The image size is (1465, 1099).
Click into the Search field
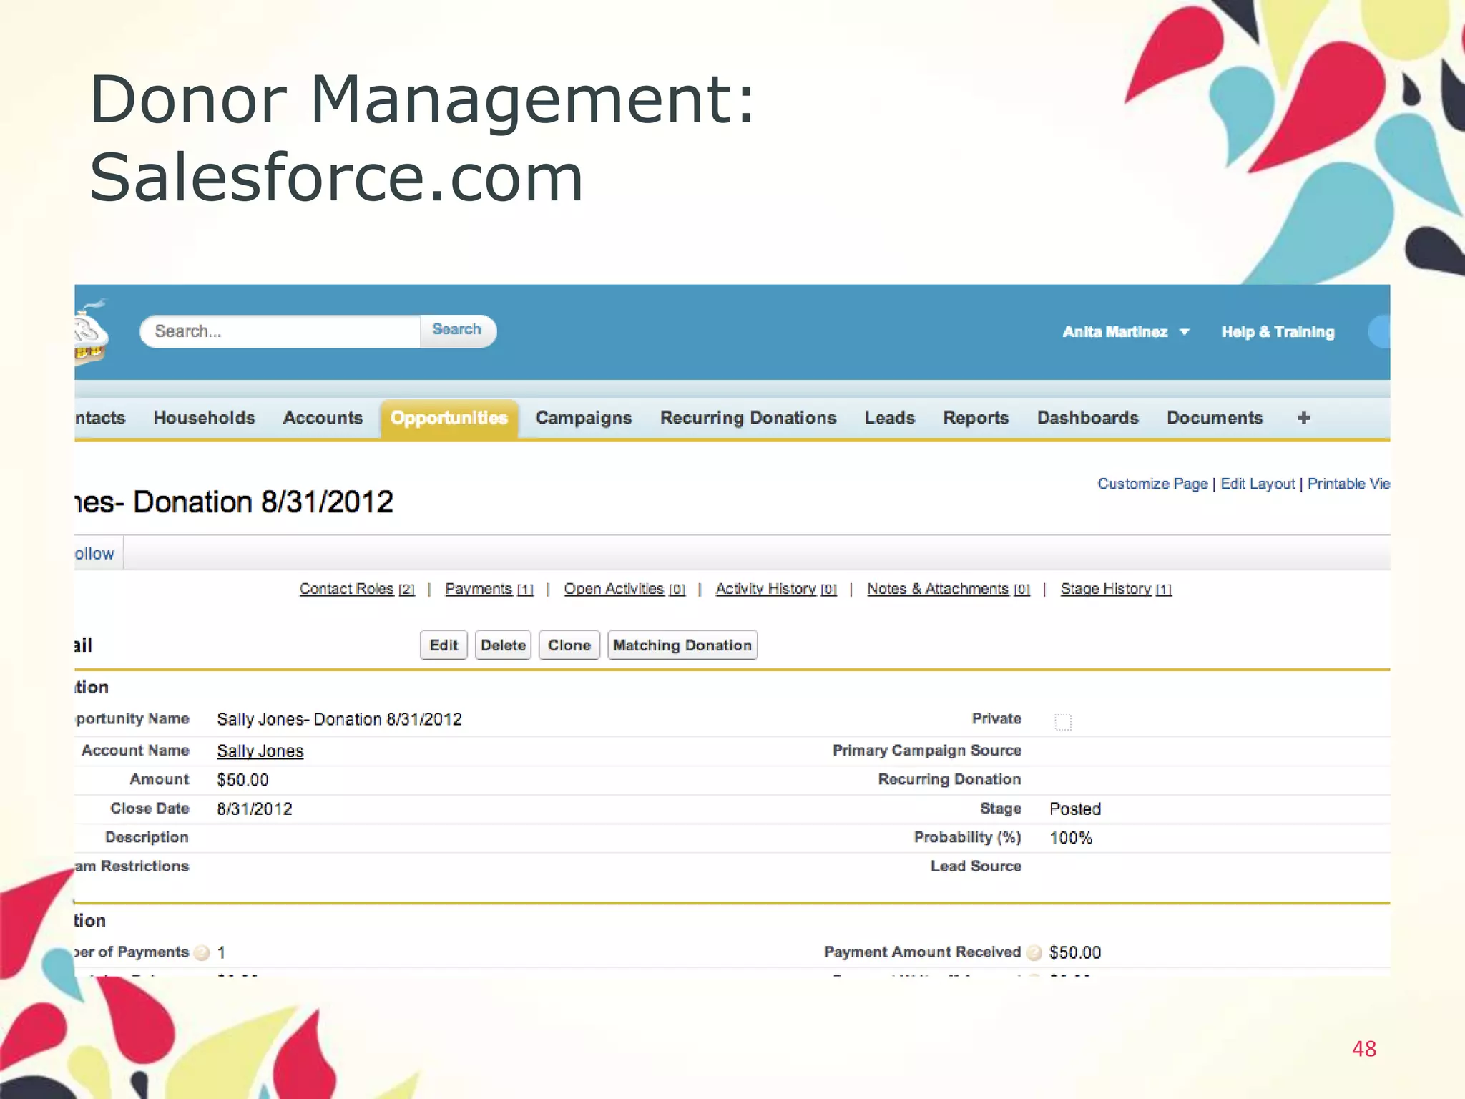(280, 331)
